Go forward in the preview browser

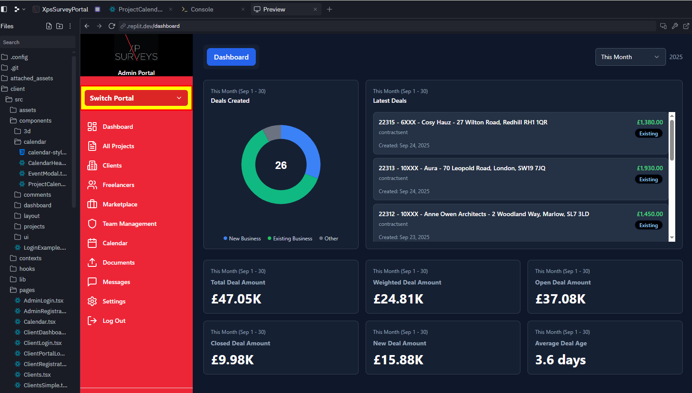tap(99, 26)
